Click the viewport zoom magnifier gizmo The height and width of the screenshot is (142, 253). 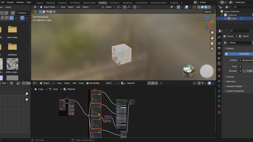click(x=212, y=33)
